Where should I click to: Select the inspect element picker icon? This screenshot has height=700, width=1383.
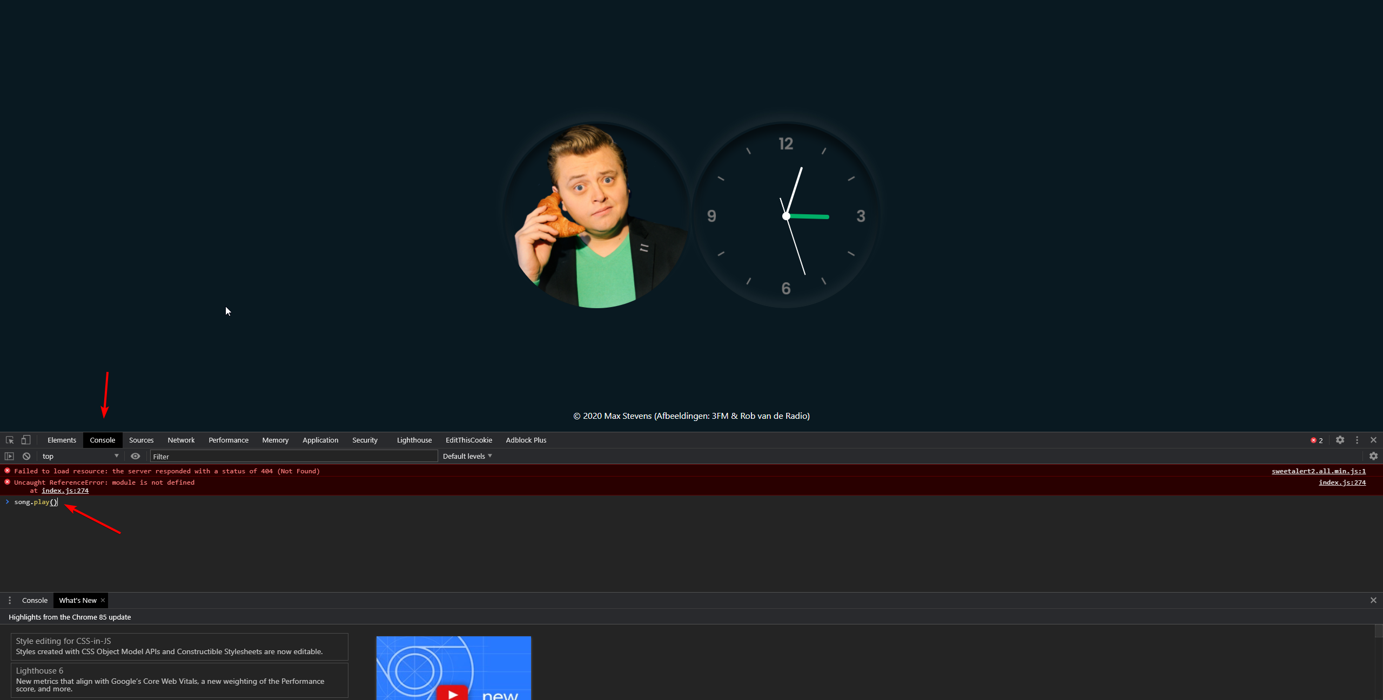click(x=10, y=440)
